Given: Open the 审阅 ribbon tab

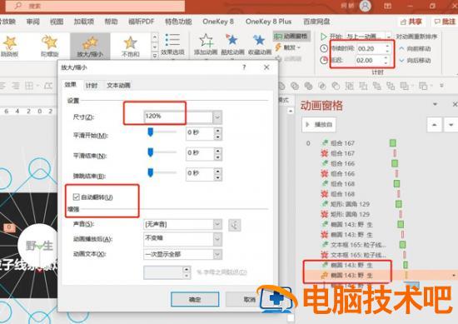Looking at the screenshot, I should (33, 22).
